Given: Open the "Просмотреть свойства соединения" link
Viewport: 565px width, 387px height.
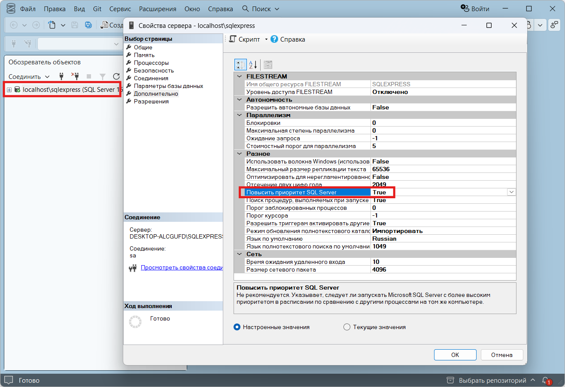Looking at the screenshot, I should 181,267.
